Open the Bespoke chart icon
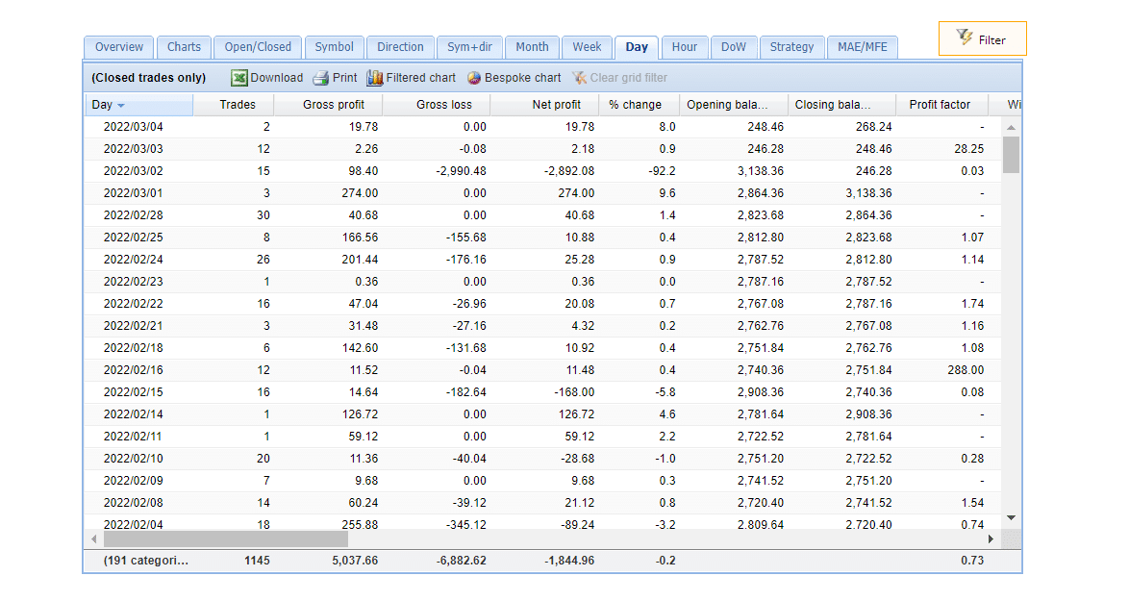The image size is (1129, 601). point(474,78)
